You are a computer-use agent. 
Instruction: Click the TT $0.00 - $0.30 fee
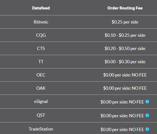click(x=125, y=62)
